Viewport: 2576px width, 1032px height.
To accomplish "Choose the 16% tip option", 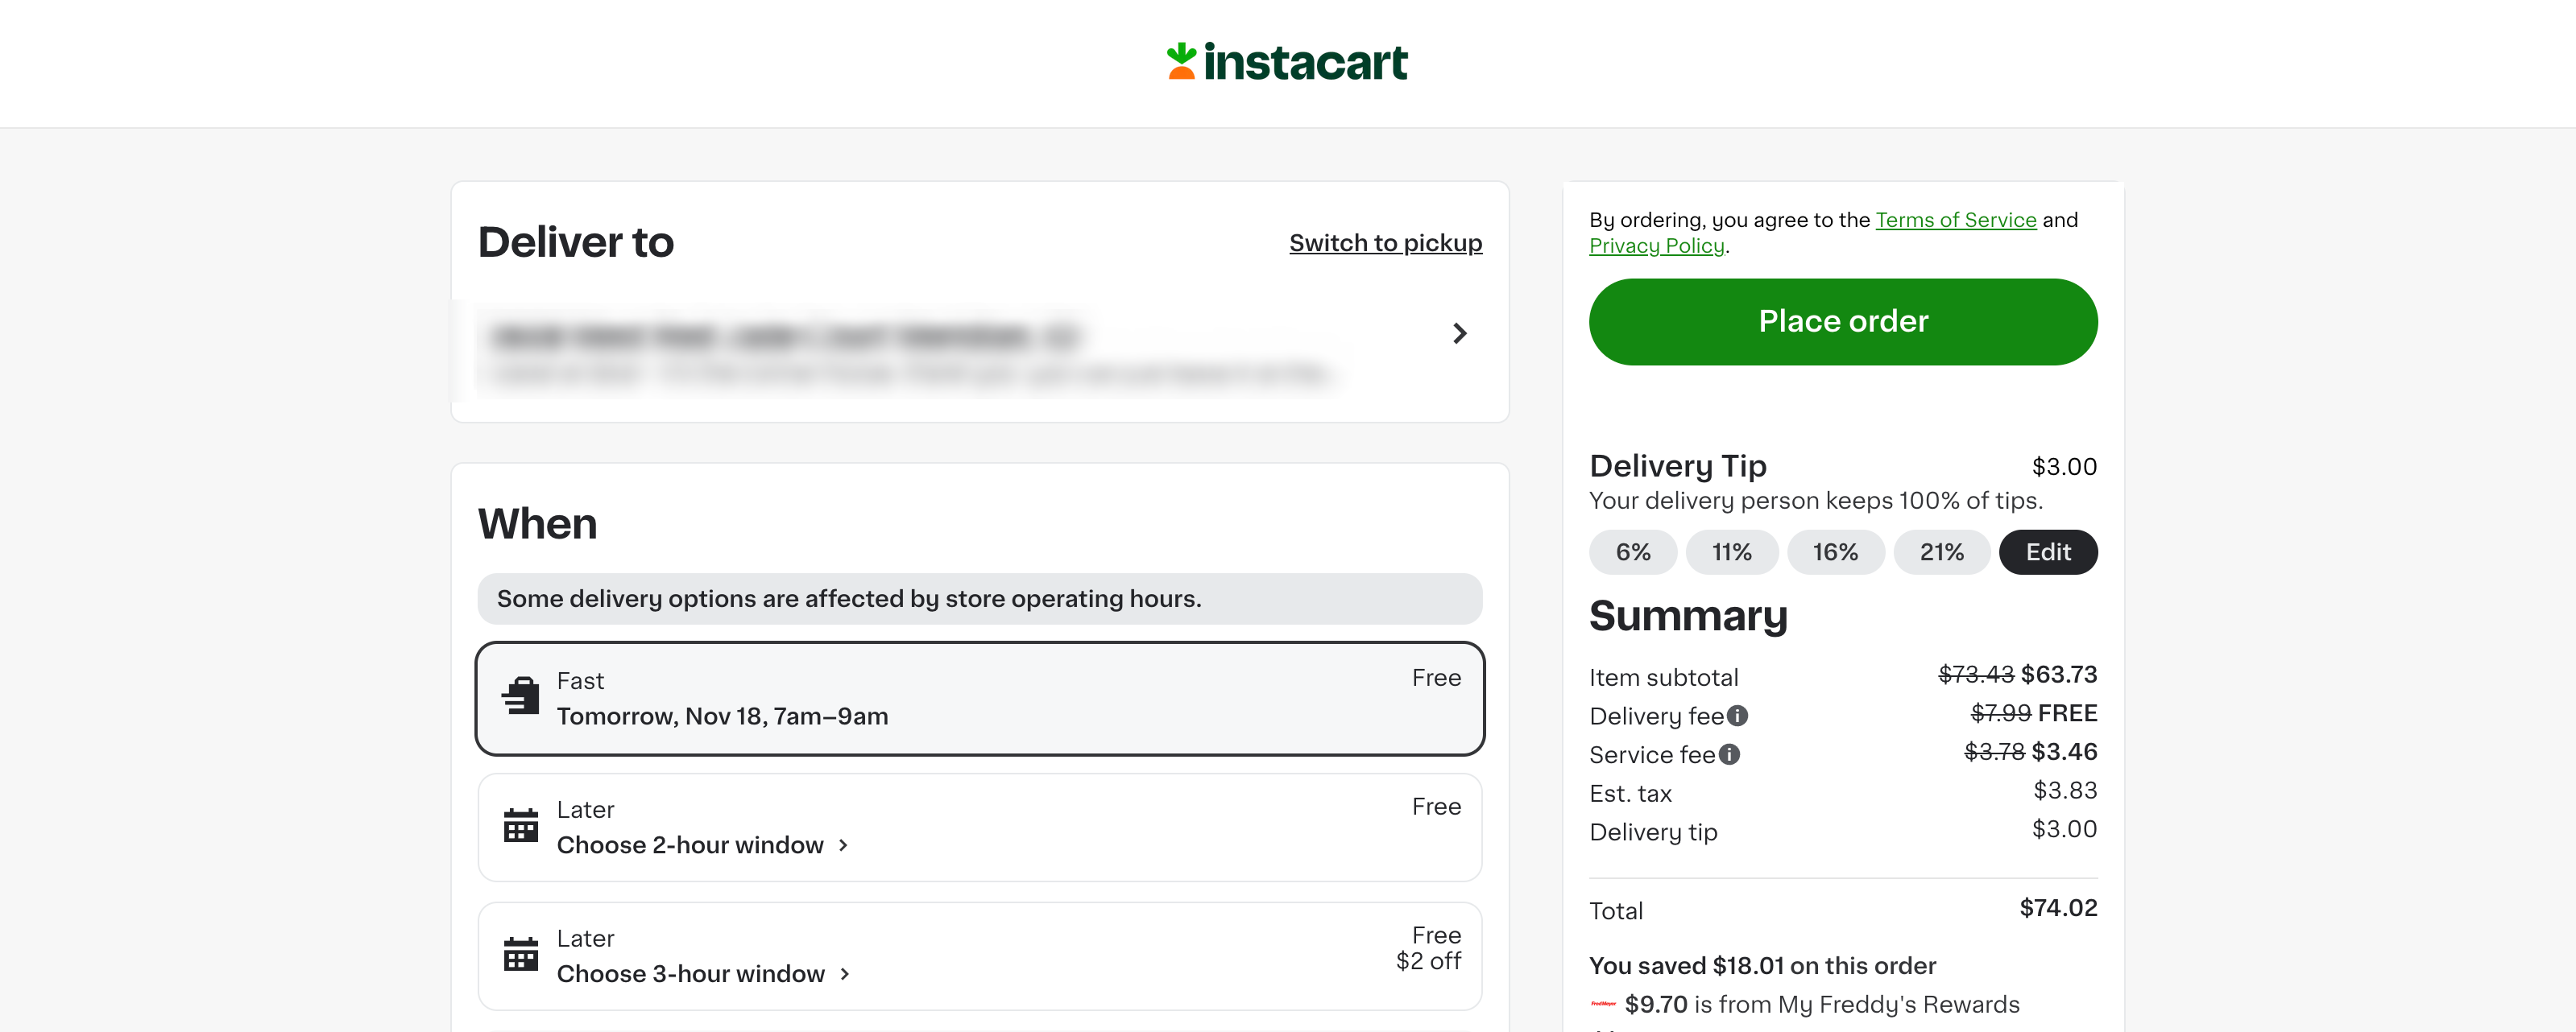I will coord(1835,552).
